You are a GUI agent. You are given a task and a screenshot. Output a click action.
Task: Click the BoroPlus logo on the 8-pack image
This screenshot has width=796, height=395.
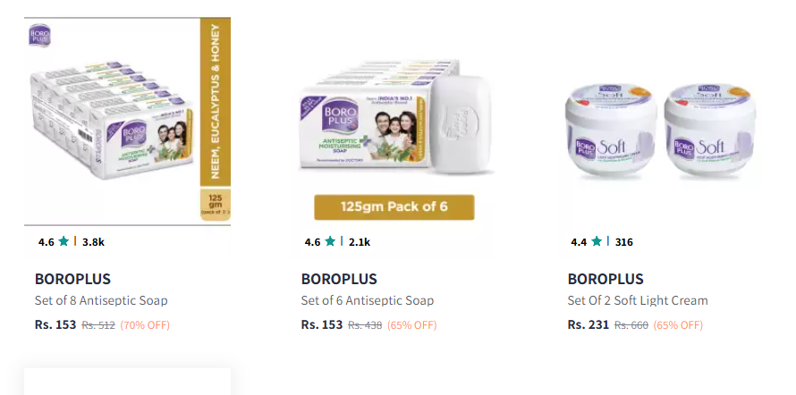(x=40, y=36)
